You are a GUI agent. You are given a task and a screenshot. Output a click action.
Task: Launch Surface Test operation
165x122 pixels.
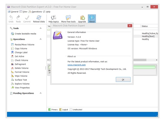tap(19, 80)
